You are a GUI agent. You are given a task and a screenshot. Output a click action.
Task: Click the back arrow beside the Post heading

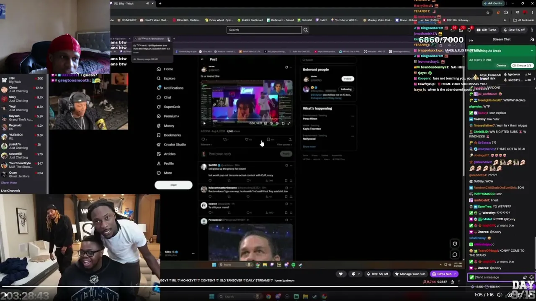(x=202, y=59)
